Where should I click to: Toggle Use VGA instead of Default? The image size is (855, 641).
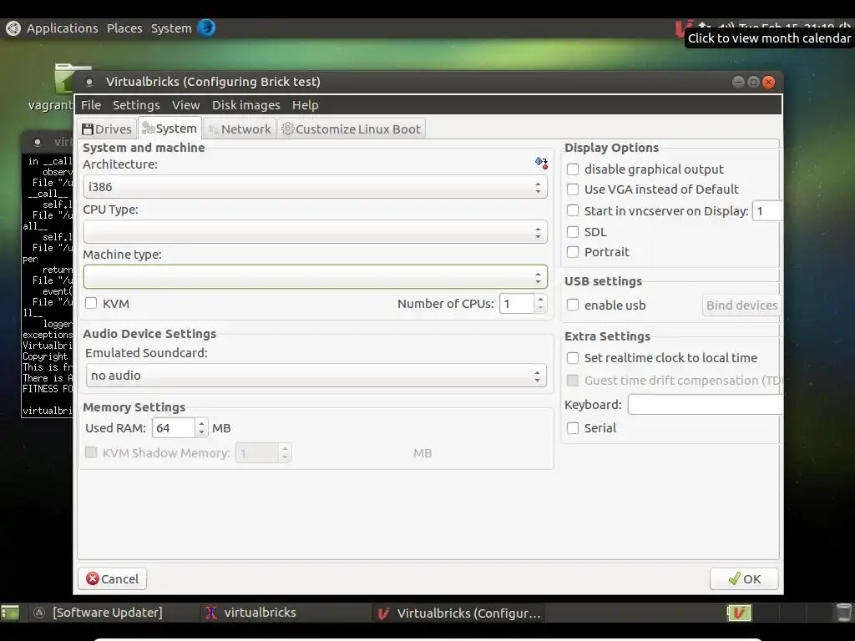(573, 189)
